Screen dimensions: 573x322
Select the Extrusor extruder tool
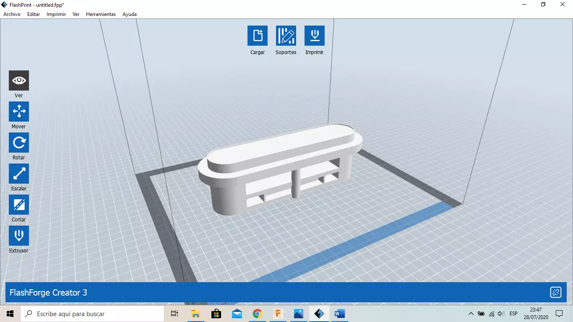click(x=19, y=236)
